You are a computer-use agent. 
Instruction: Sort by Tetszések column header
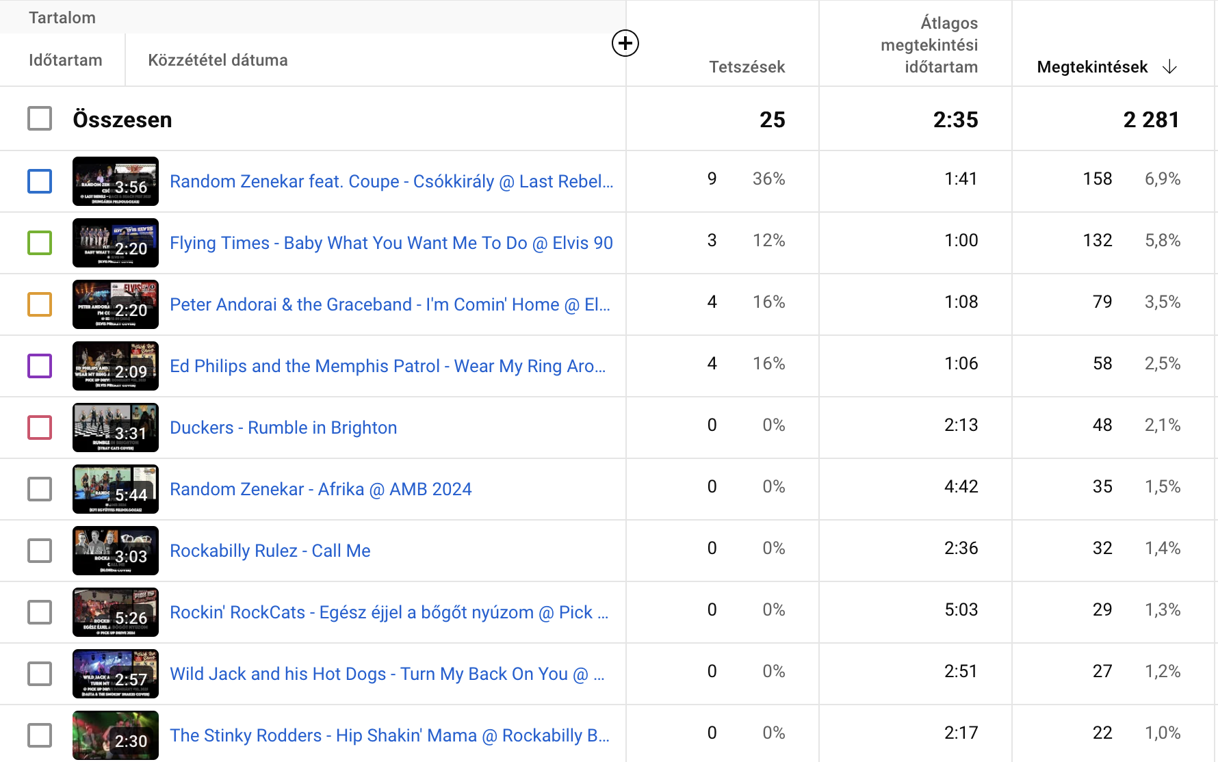[x=747, y=67]
